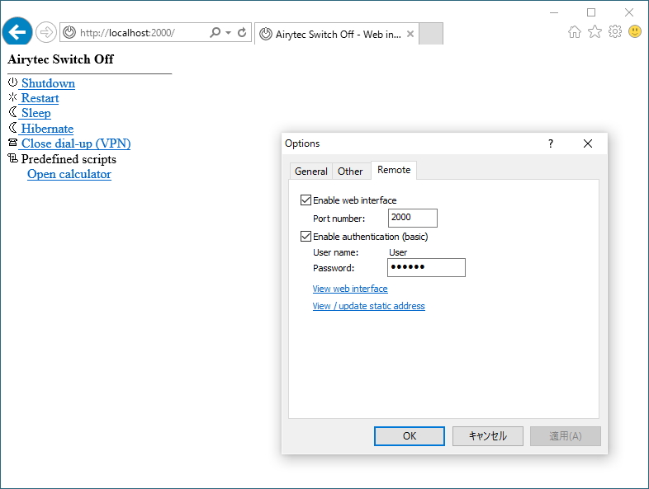Click the asterisk icon beside Restart
The width and height of the screenshot is (649, 489).
pyautogui.click(x=12, y=97)
